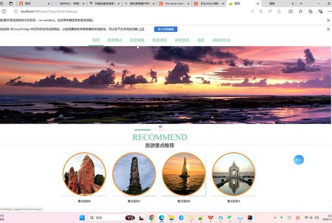The width and height of the screenshot is (332, 223).
Task: Go to 旅游景点 navigation tab
Action: [x=115, y=40]
